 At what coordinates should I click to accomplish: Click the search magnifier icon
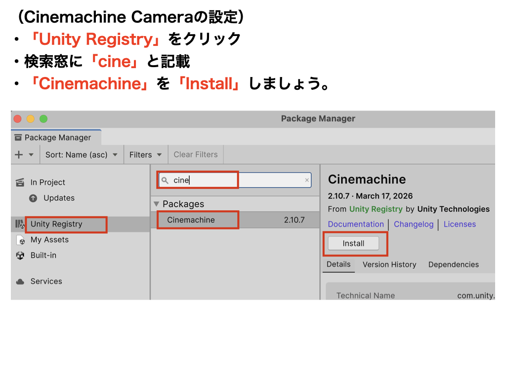point(165,181)
